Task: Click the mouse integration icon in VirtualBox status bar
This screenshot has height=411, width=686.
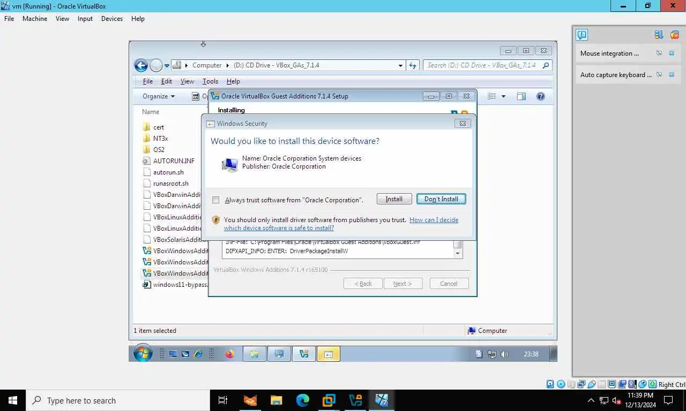Action: click(x=642, y=384)
